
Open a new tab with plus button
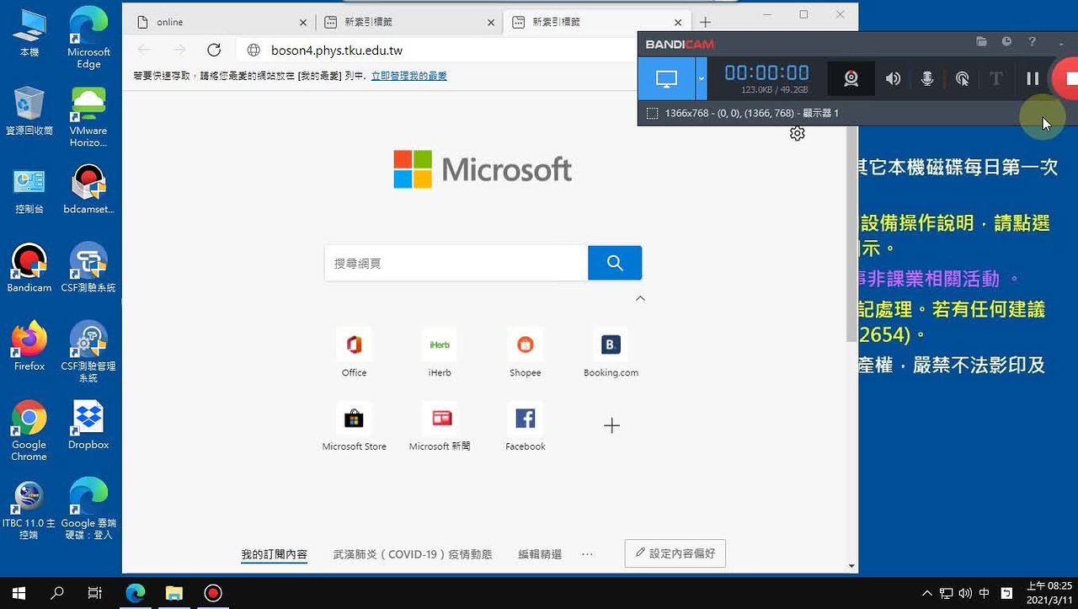pyautogui.click(x=705, y=22)
